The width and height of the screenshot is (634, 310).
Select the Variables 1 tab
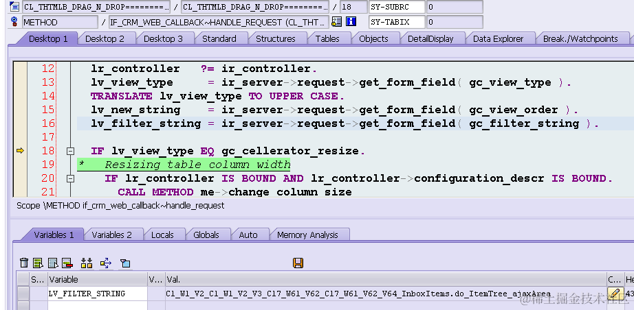(x=54, y=235)
